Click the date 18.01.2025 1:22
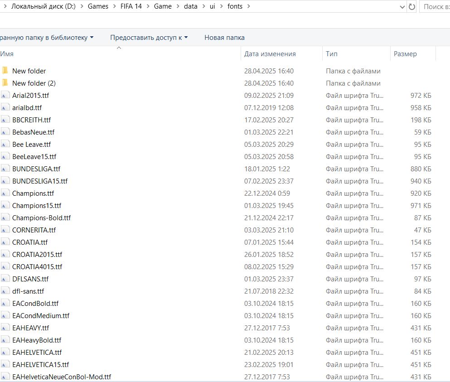Screen dimensions: 450x382 [267, 169]
